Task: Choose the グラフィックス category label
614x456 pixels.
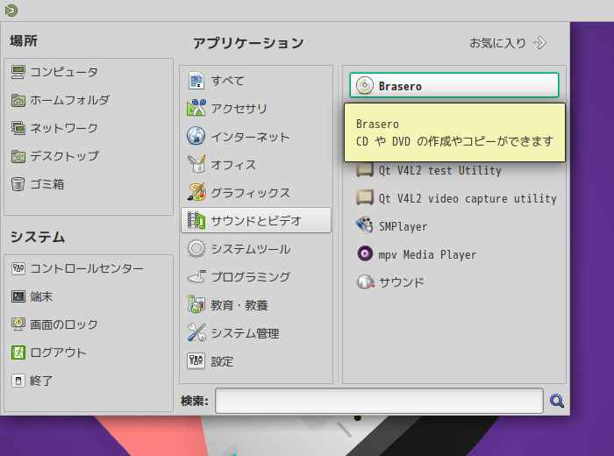Action: [x=251, y=193]
